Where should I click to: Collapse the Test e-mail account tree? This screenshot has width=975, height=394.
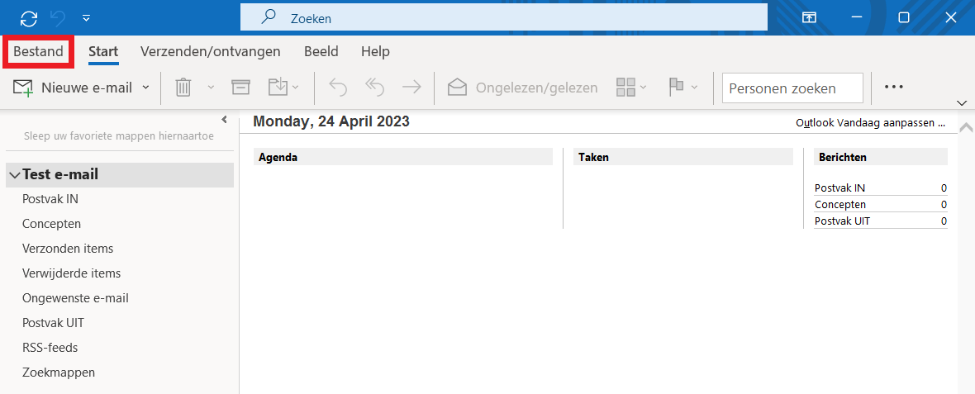15,175
